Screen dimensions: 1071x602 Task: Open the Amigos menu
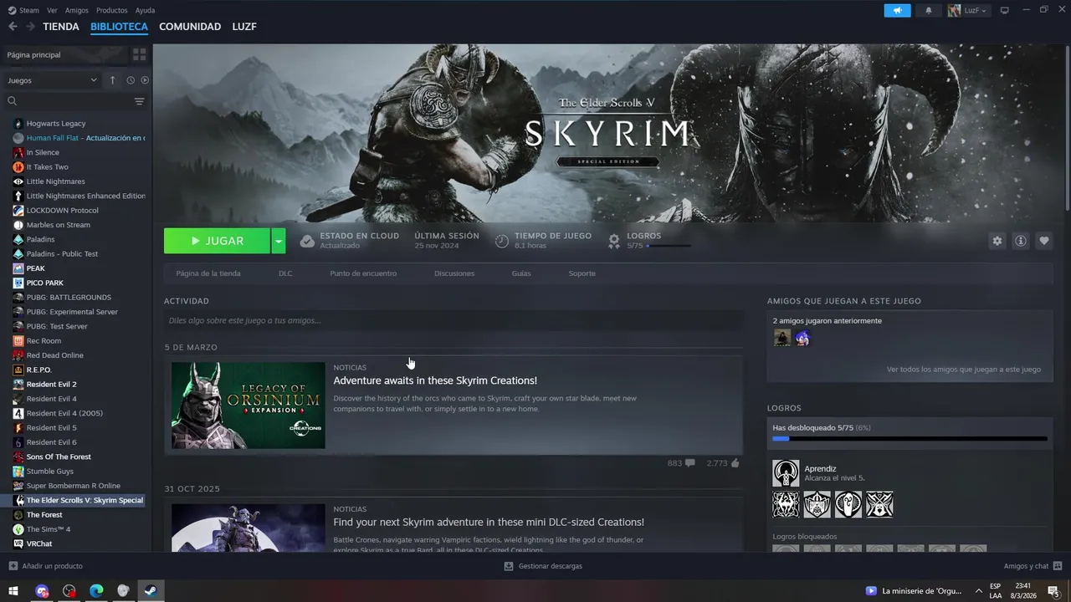tap(76, 10)
